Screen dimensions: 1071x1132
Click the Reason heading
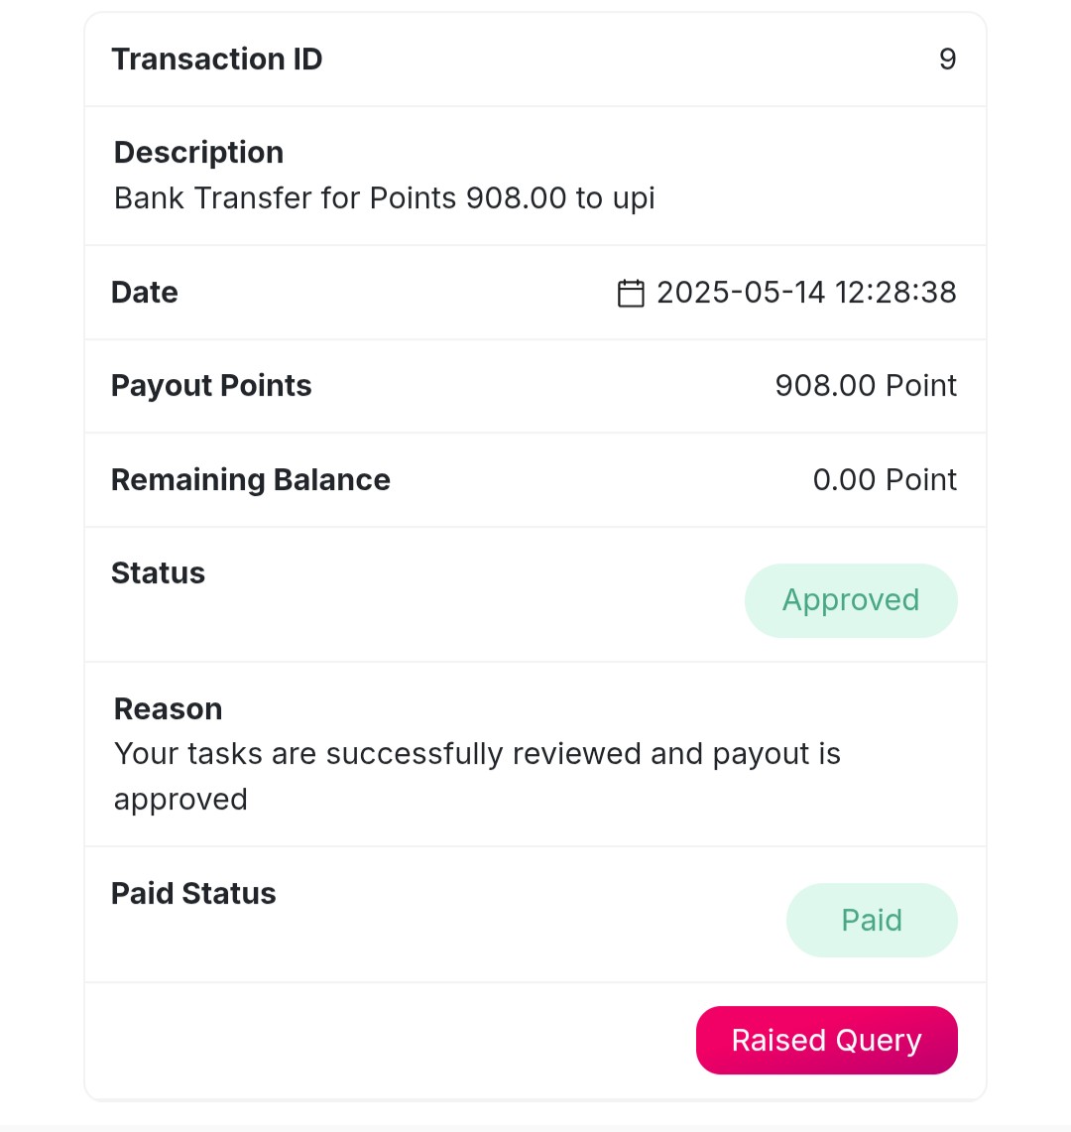pyautogui.click(x=169, y=709)
